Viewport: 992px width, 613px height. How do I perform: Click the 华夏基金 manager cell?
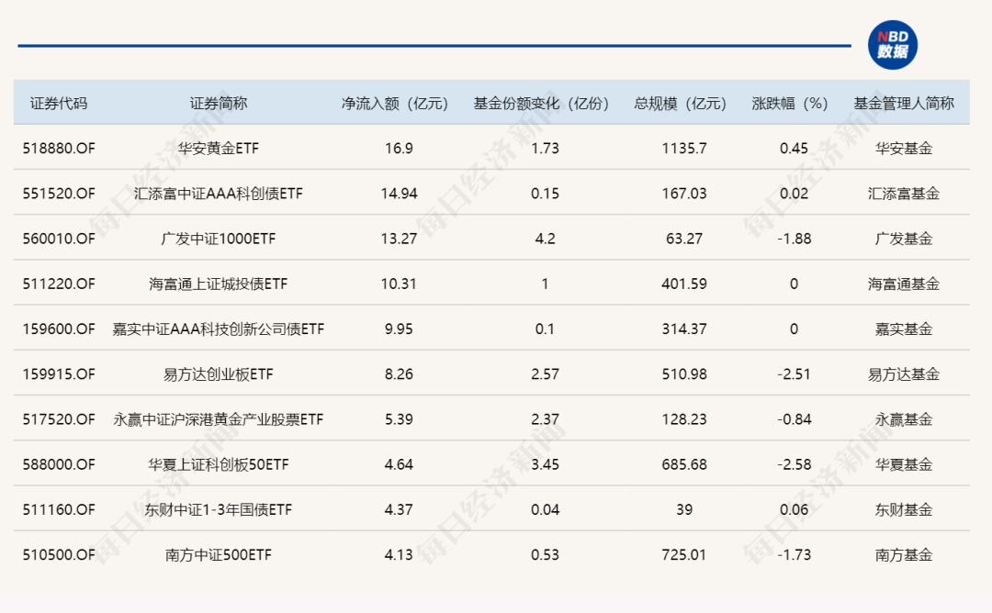(904, 464)
